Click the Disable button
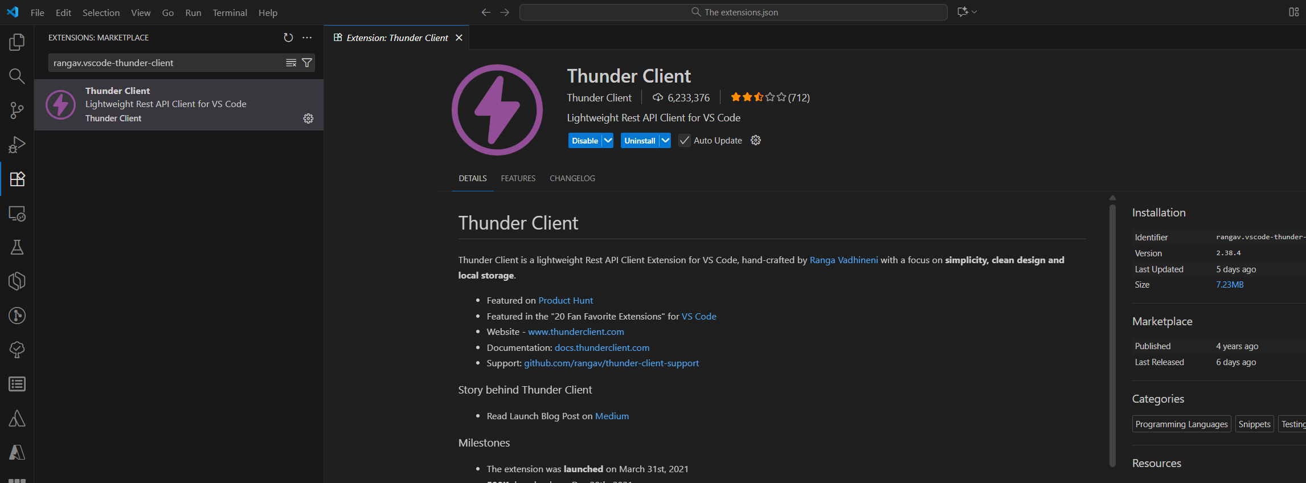Screen dimensions: 1306x483 pos(585,140)
